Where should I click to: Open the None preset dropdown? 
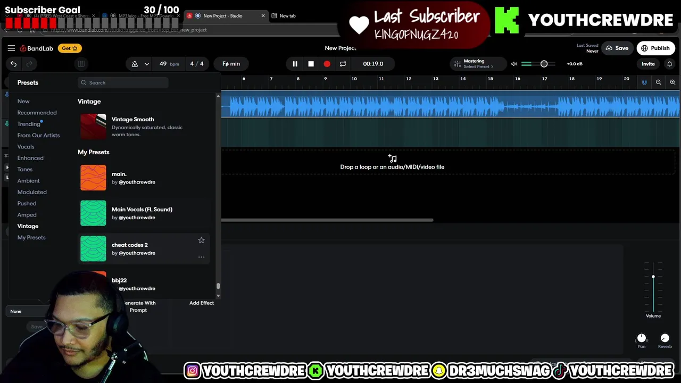pos(27,311)
